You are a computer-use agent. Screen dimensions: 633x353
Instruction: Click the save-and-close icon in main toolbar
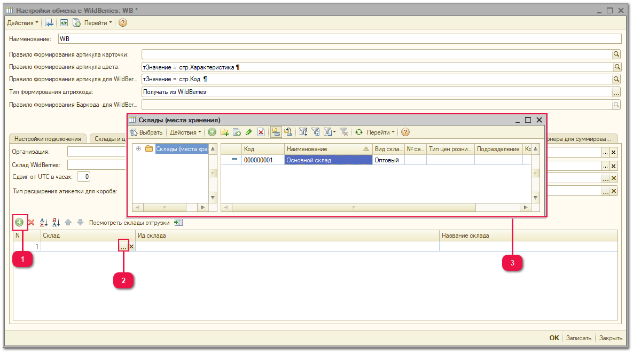pos(49,22)
